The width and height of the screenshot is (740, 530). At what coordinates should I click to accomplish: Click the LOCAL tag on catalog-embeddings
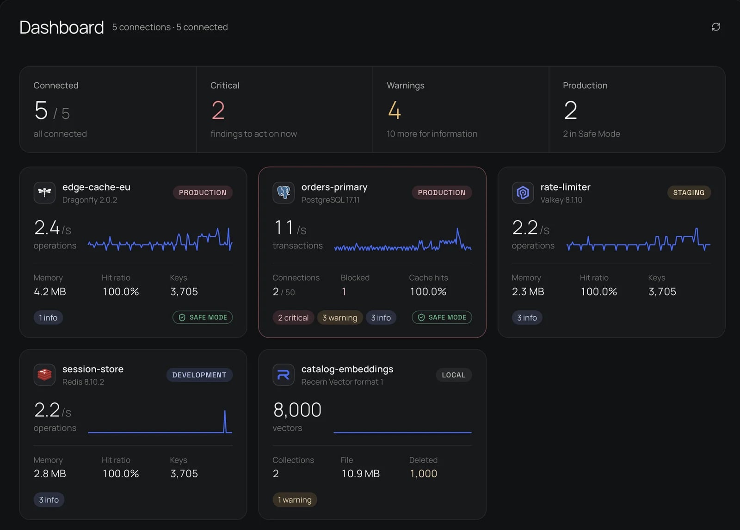pyautogui.click(x=454, y=375)
